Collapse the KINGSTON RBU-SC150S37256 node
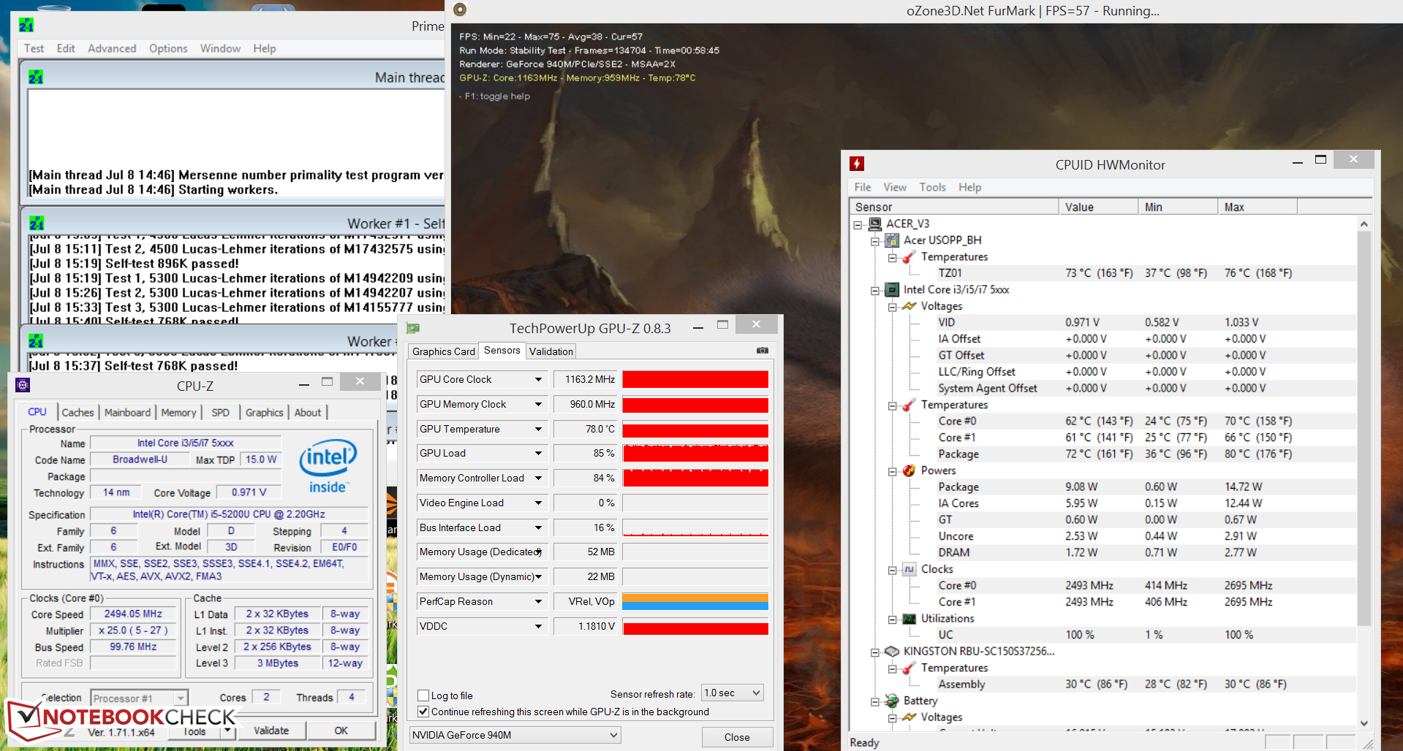Viewport: 1403px width, 751px height. tap(875, 652)
